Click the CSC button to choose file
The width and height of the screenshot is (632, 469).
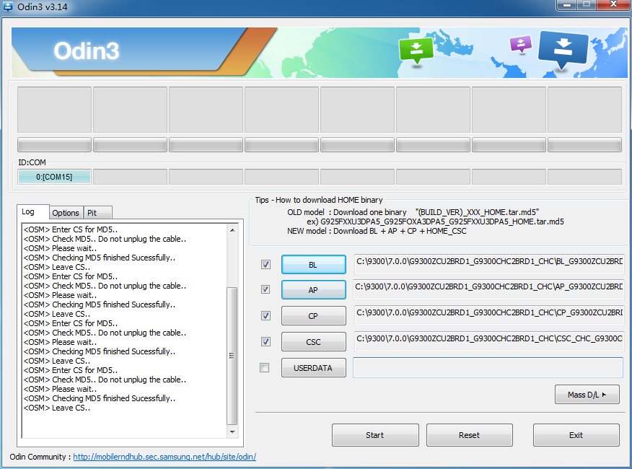pyautogui.click(x=314, y=342)
